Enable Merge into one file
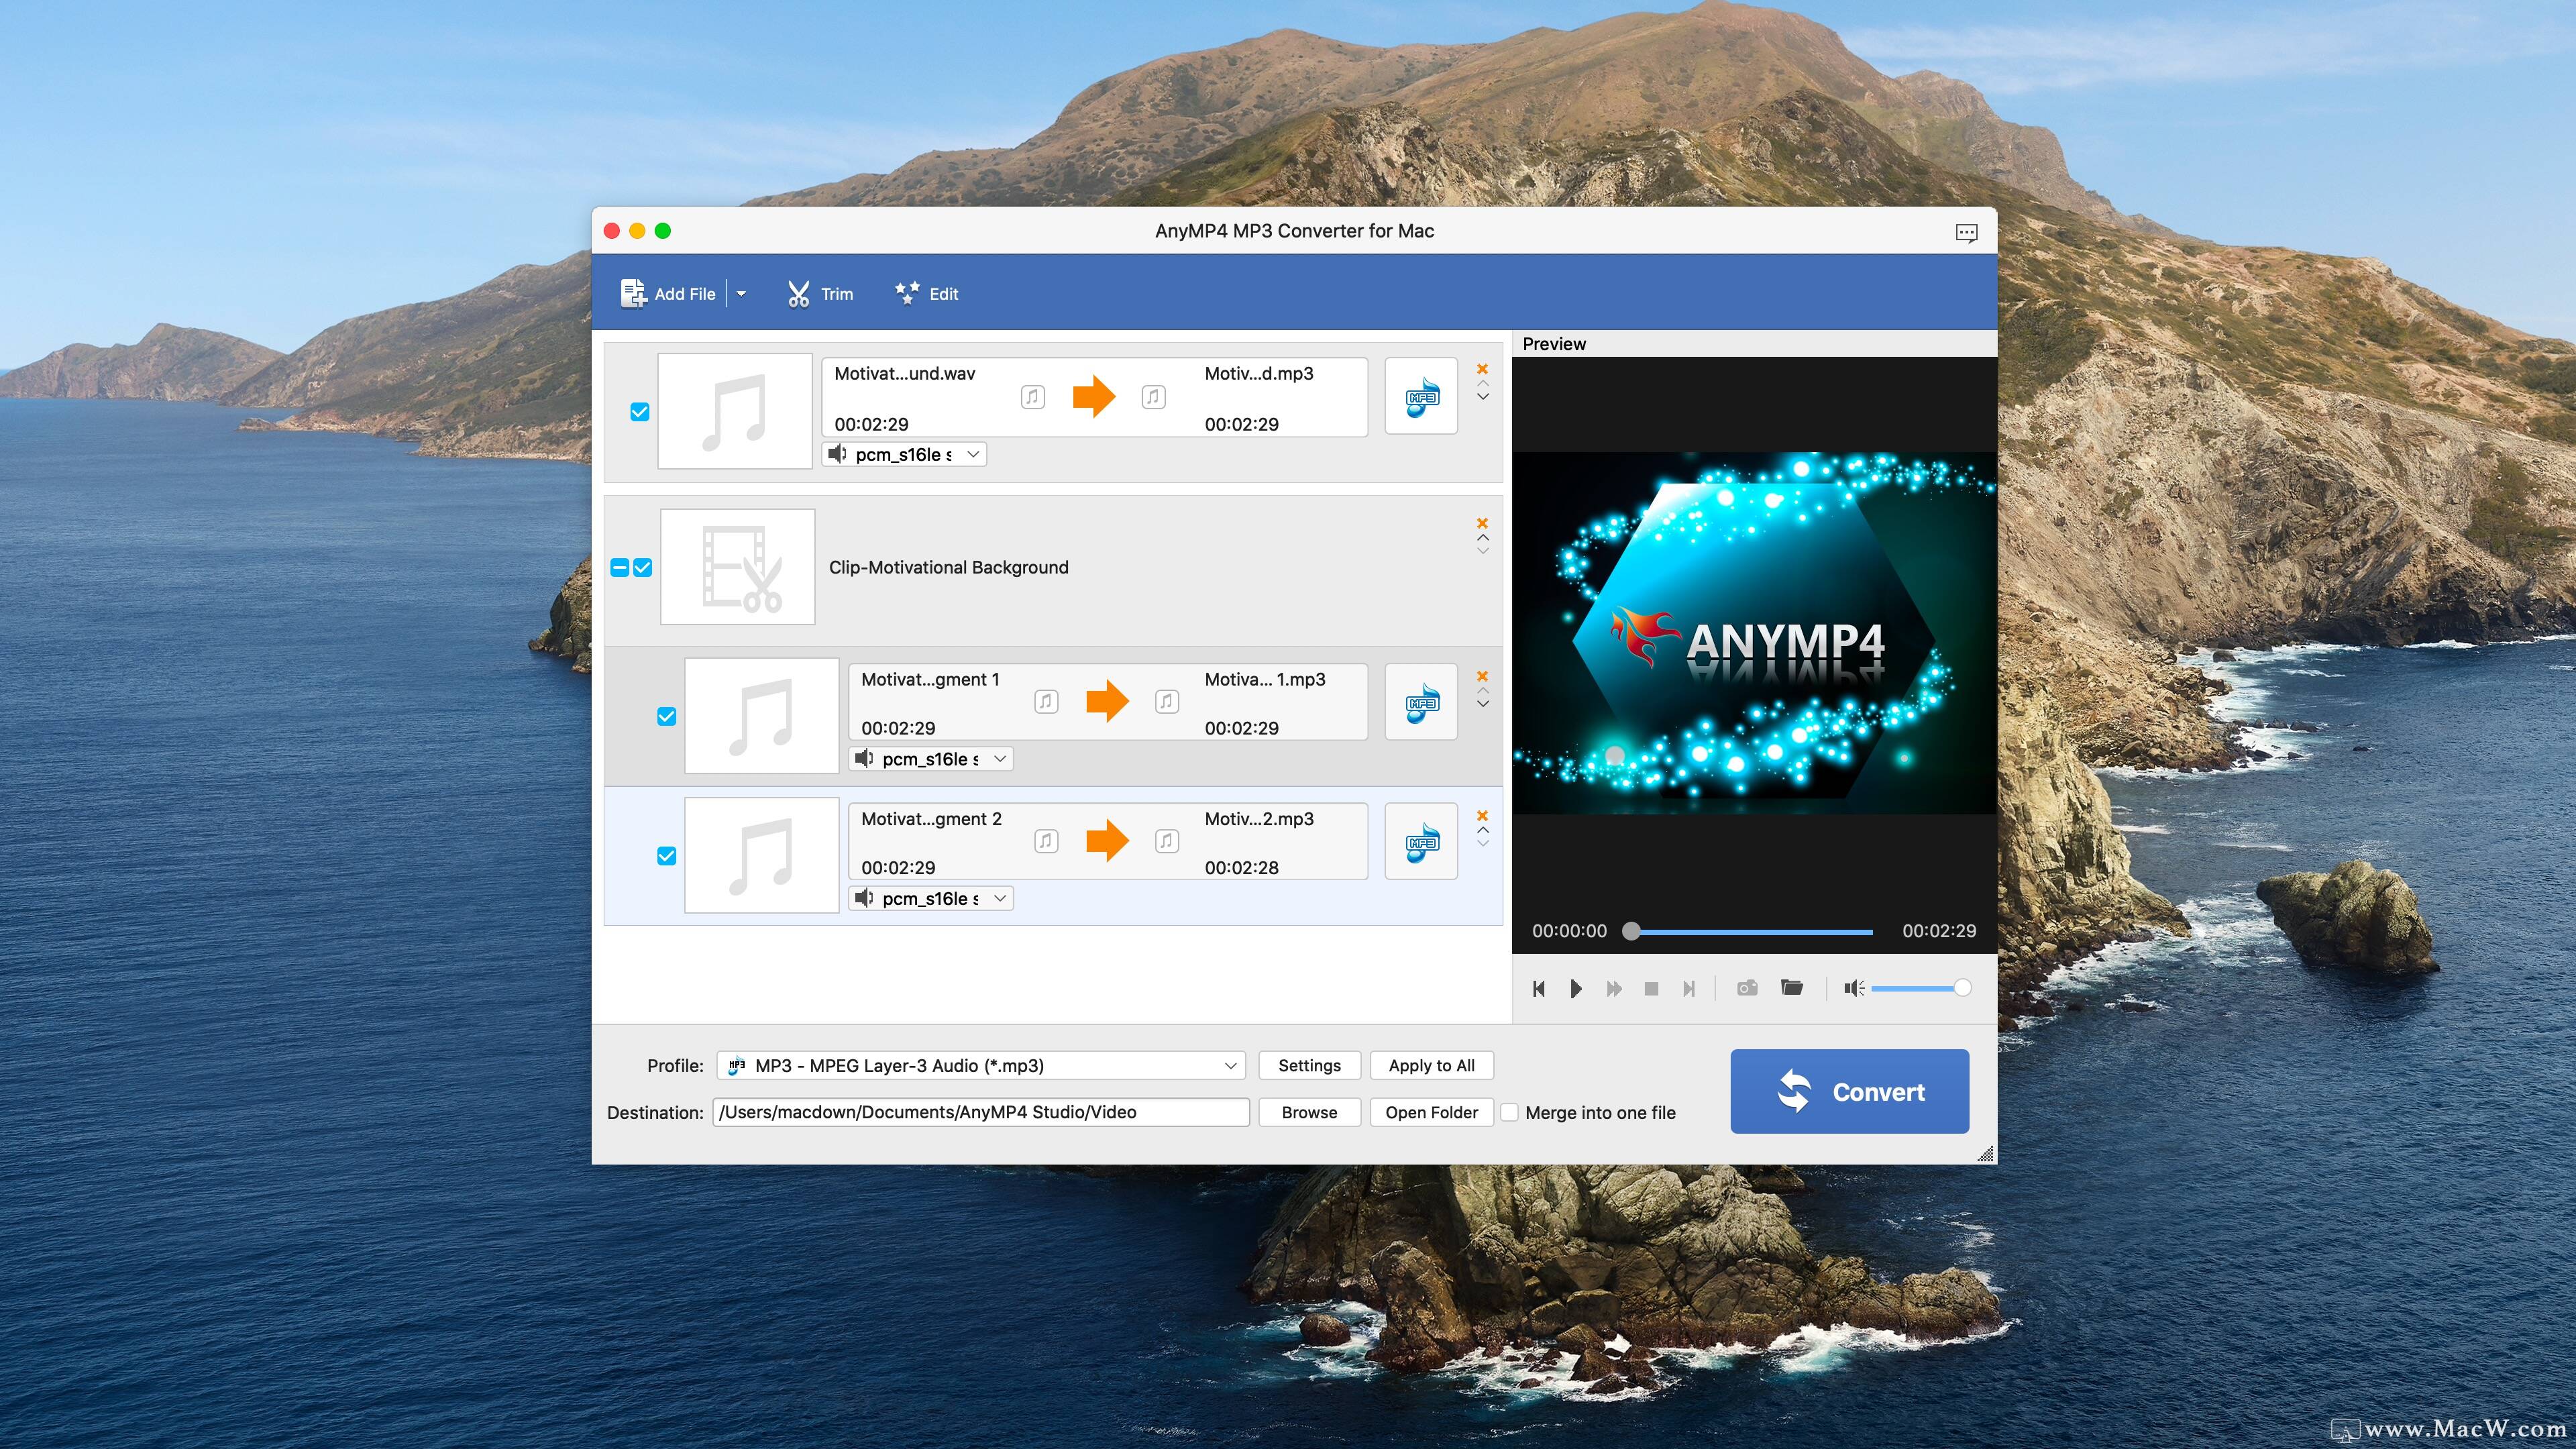The width and height of the screenshot is (2576, 1449). [x=1510, y=1113]
